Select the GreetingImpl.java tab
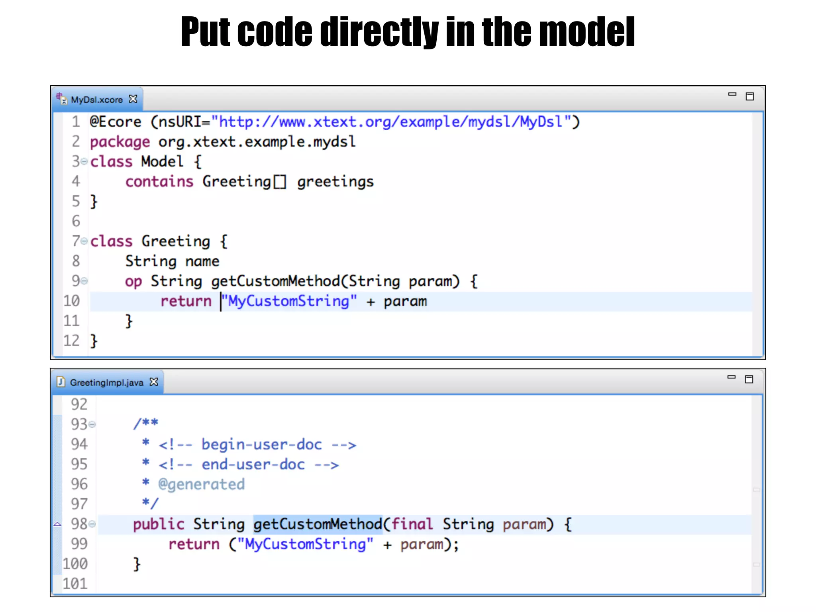816x612 pixels. (x=106, y=382)
